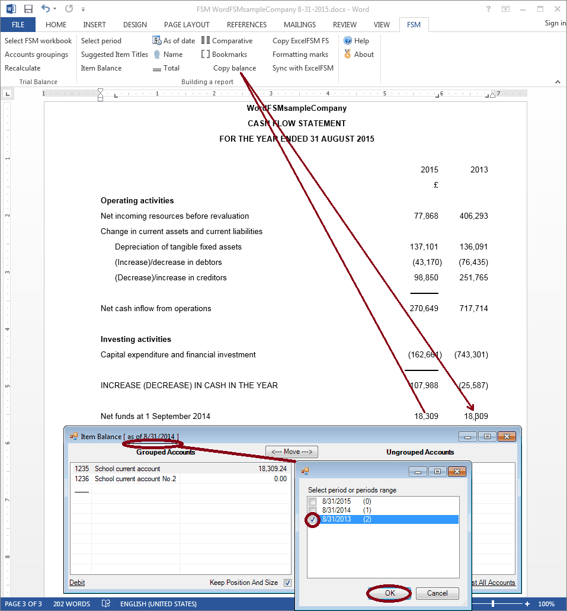Click the tab selector at ruler corner
Image resolution: width=567 pixels, height=611 pixels.
point(7,94)
